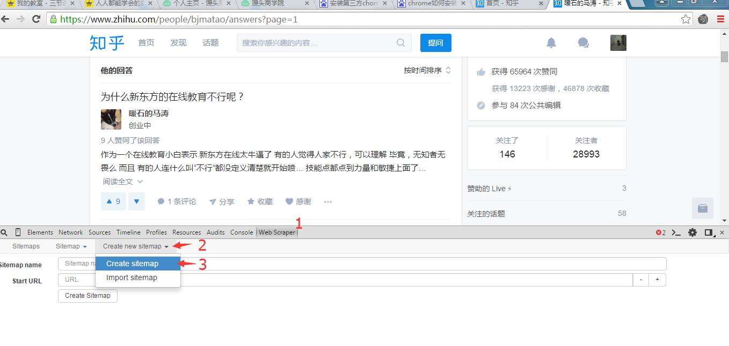The height and width of the screenshot is (346, 729).
Task: Switch to the Resources DevTools tab
Action: [187, 232]
